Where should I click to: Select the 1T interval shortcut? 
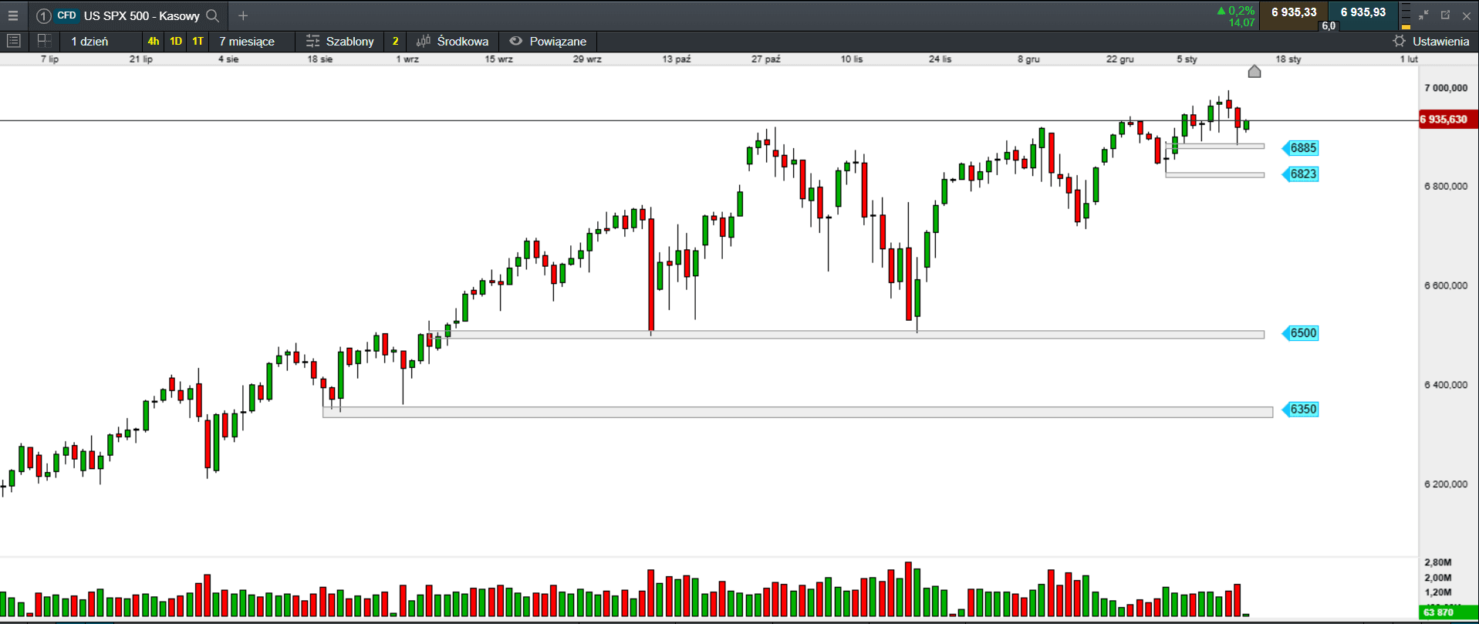198,41
